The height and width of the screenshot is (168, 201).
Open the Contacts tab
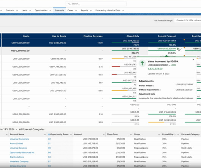[10, 10]
